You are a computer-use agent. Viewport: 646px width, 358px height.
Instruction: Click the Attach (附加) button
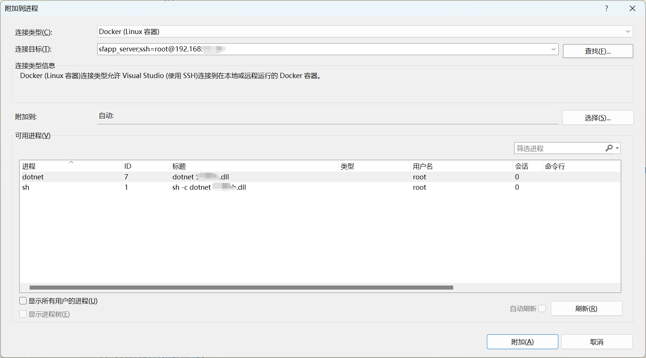tap(522, 342)
